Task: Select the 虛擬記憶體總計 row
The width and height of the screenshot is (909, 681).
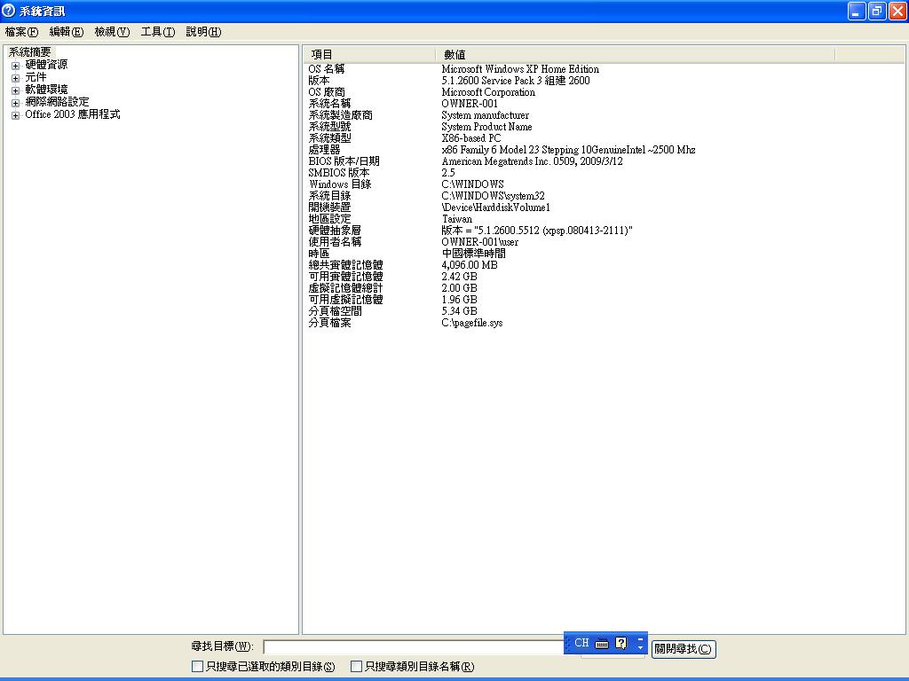Action: click(603, 288)
